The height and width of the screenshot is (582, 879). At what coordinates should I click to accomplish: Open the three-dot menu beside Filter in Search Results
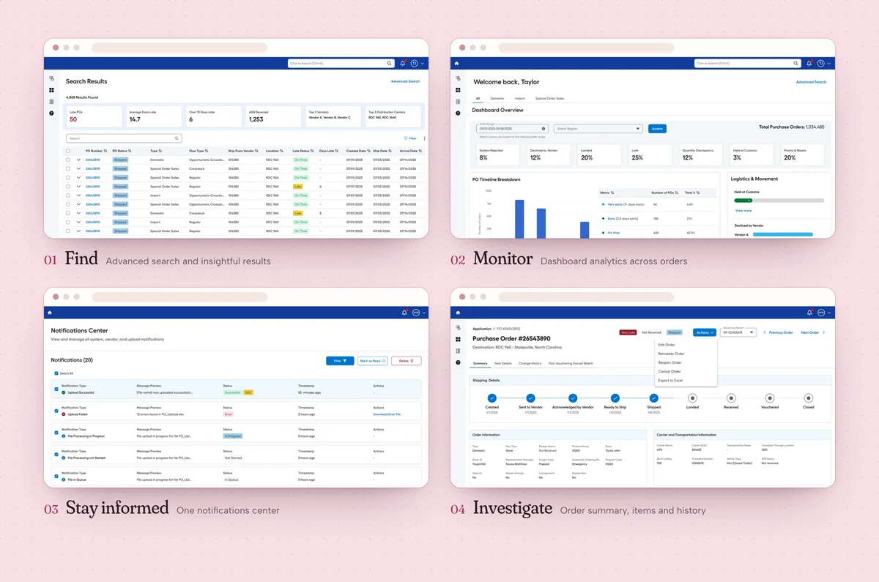(424, 138)
